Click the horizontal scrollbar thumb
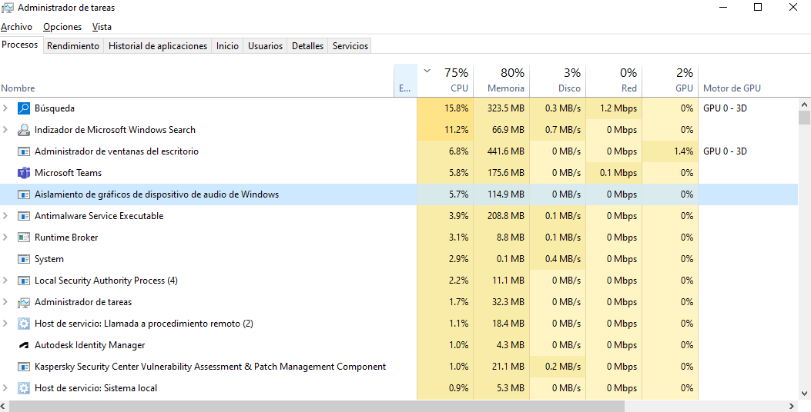 [317, 407]
